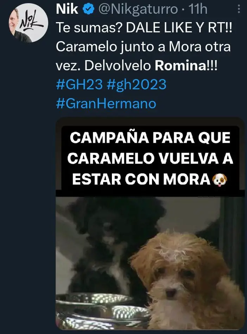Image resolution: width=247 pixels, height=334 pixels.
Task: Click the caption text 'ESTAR CON MORA'
Action: (x=141, y=180)
